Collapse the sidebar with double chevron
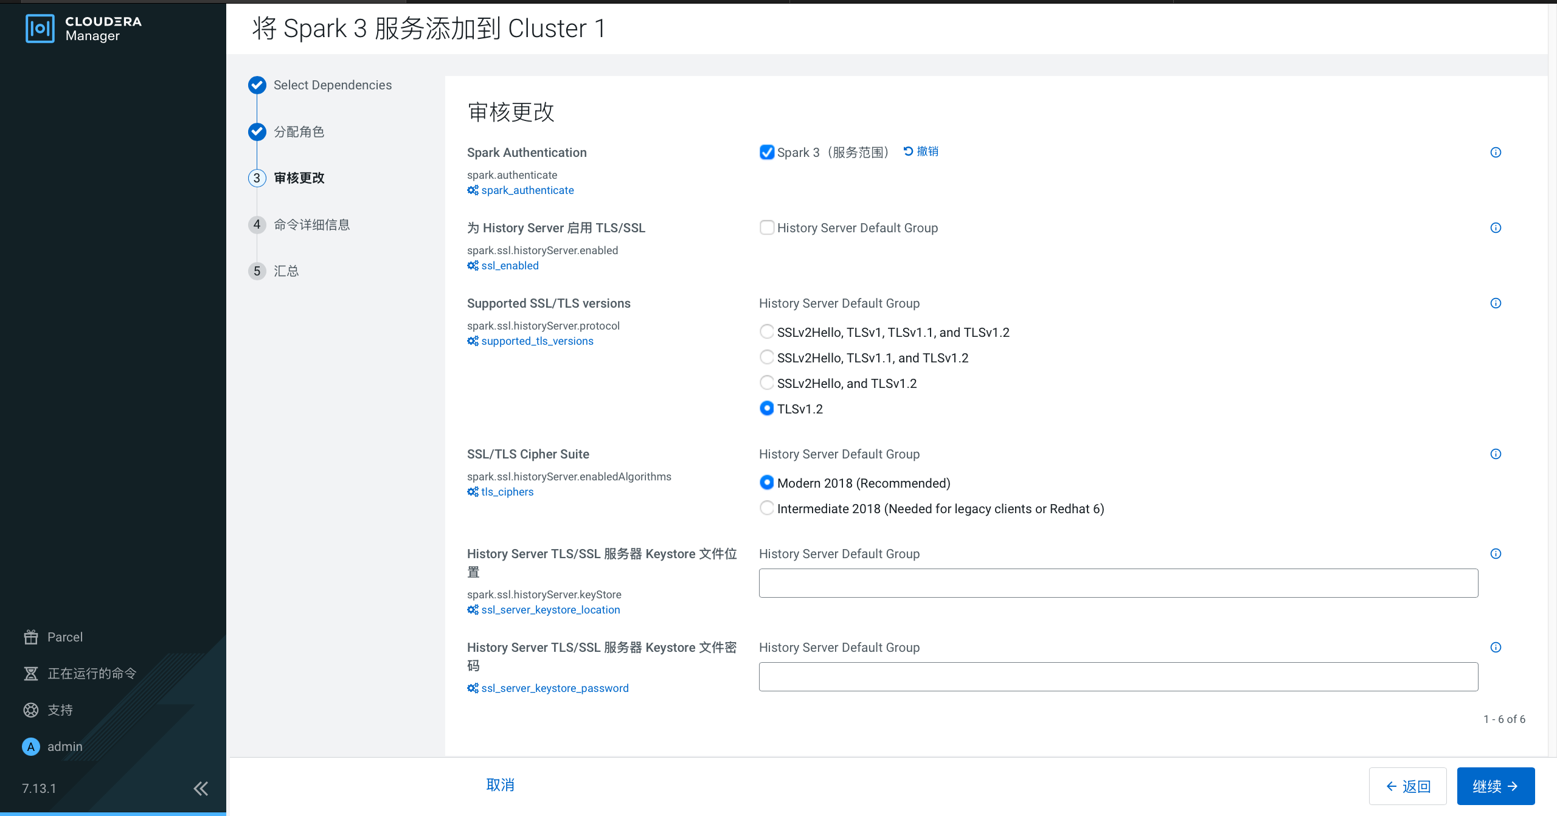The width and height of the screenshot is (1557, 816). coord(201,789)
